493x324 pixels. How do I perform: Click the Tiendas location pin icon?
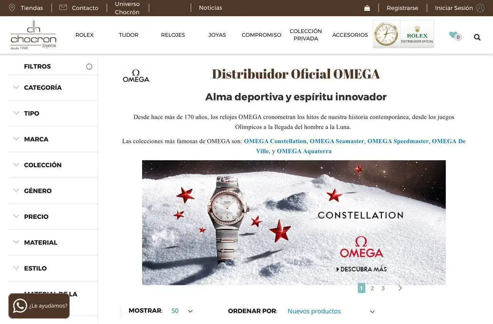(x=12, y=8)
